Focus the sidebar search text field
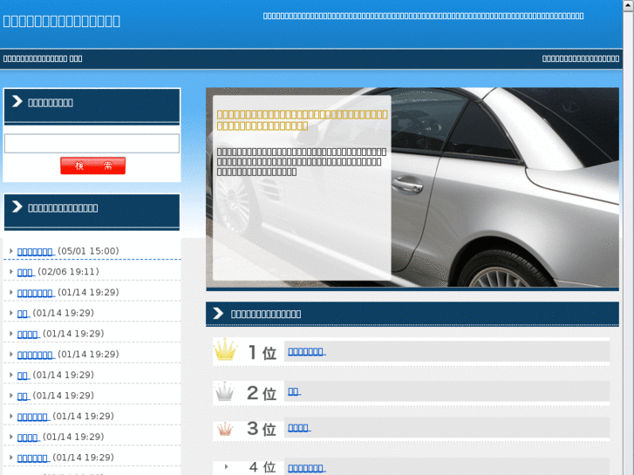The height and width of the screenshot is (475, 634). pyautogui.click(x=92, y=144)
